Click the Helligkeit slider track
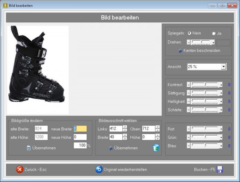Viewport: 240px width, 182px height. [x=205, y=101]
